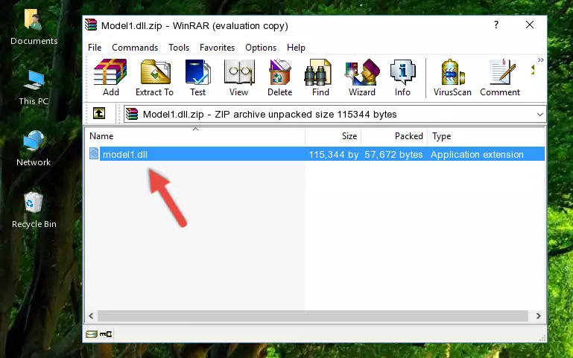The width and height of the screenshot is (573, 358).
Task: Click scrollbar right arrow
Action: click(538, 316)
